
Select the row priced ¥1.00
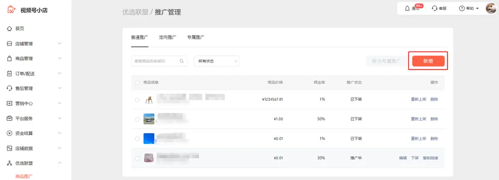(138, 119)
